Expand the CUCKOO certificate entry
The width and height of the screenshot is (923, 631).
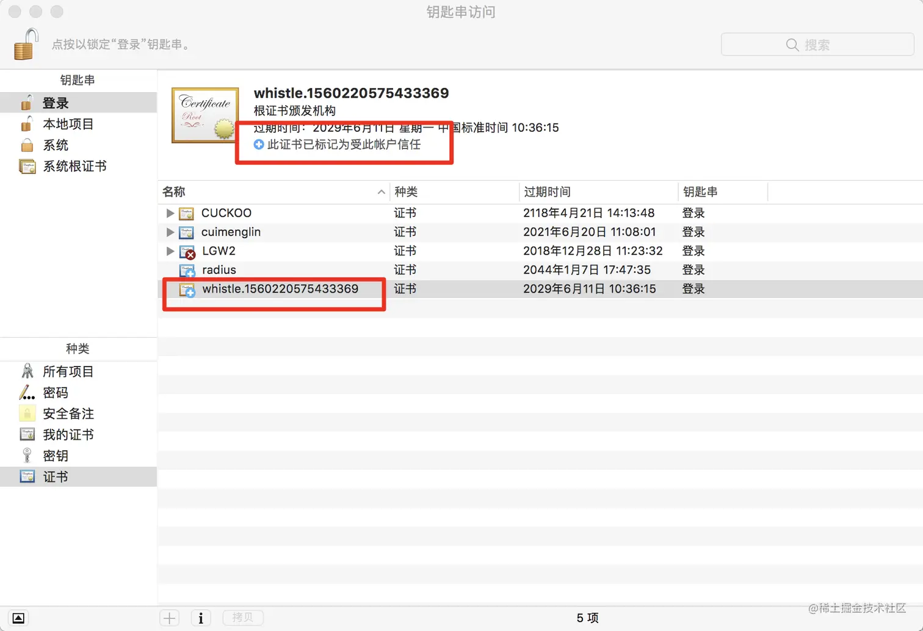point(170,213)
